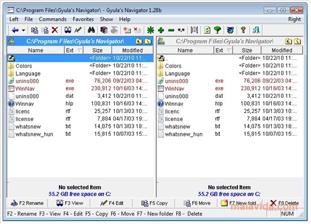Select the Language folder in left panel
The height and width of the screenshot is (224, 311).
[80, 74]
